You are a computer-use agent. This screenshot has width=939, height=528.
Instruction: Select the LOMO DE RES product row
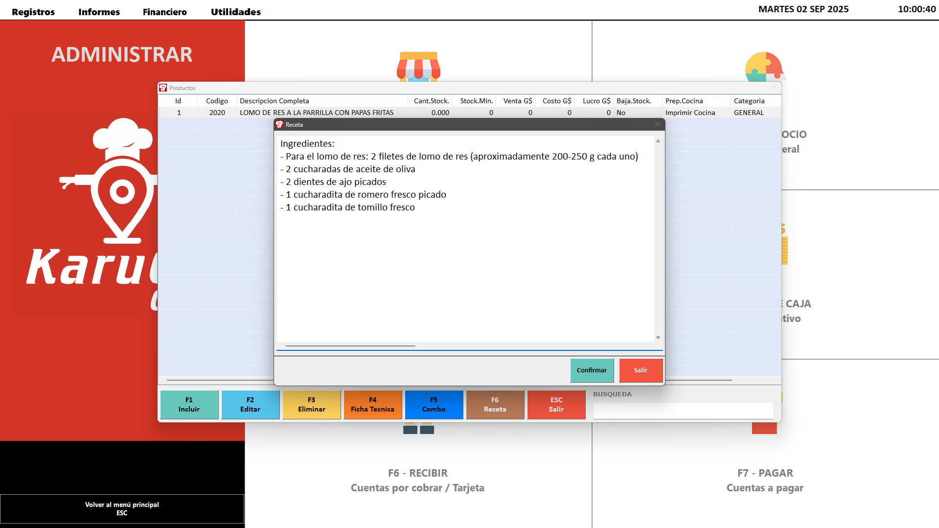[x=316, y=113]
